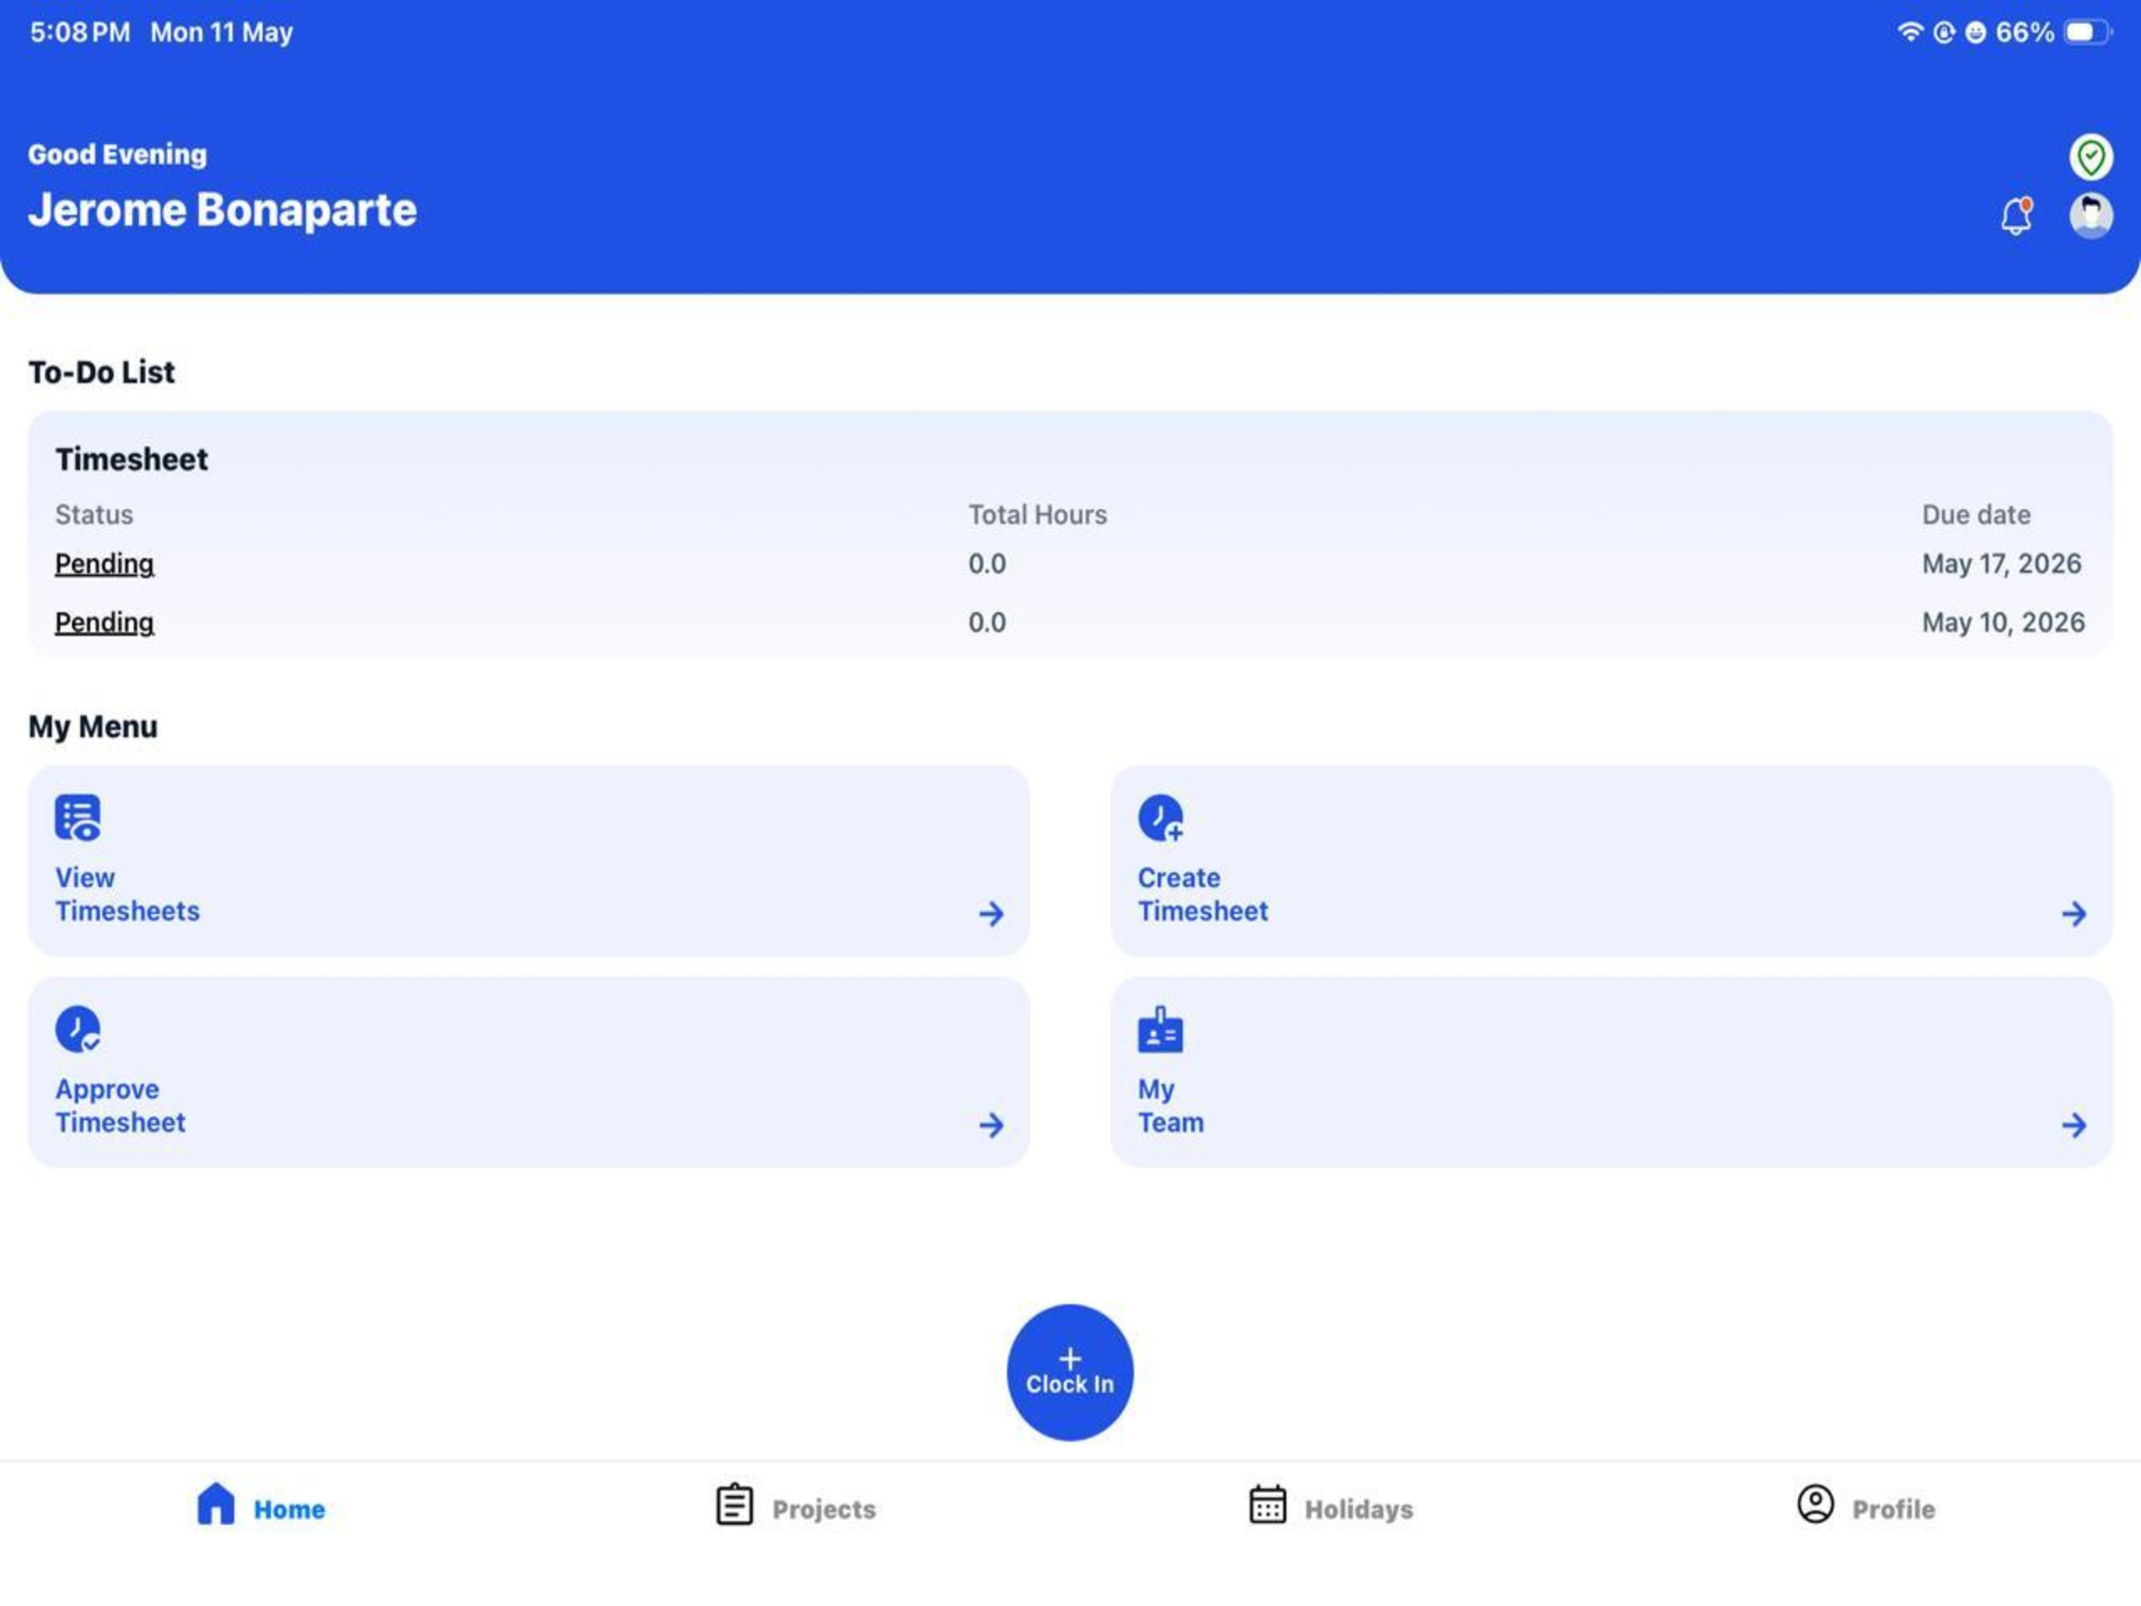This screenshot has height=1606, width=2141.
Task: Click 0.0 hours in May 17 row
Action: click(x=987, y=563)
